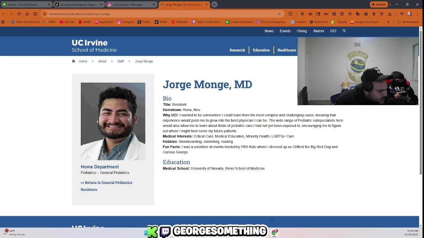Open the Gemini button in title bar
The height and width of the screenshot is (238, 424).
tap(379, 4)
